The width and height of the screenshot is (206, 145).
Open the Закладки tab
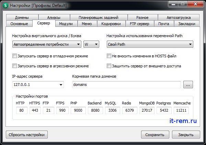[187, 24]
